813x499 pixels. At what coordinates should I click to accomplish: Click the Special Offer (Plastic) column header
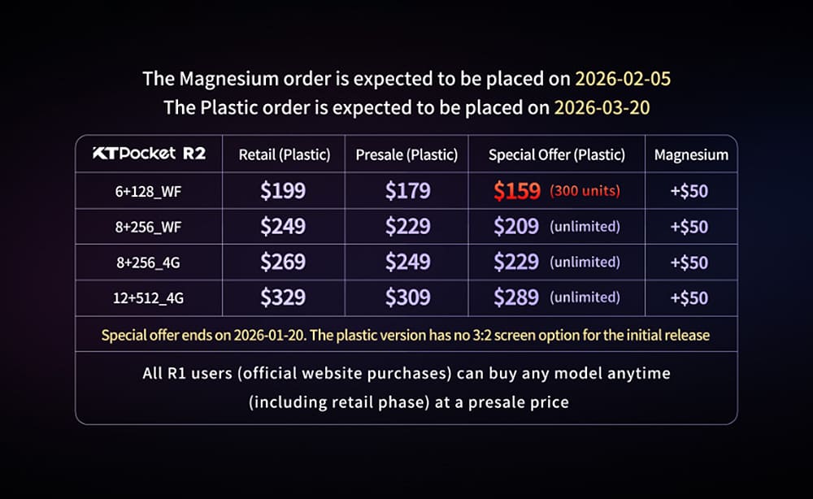556,154
